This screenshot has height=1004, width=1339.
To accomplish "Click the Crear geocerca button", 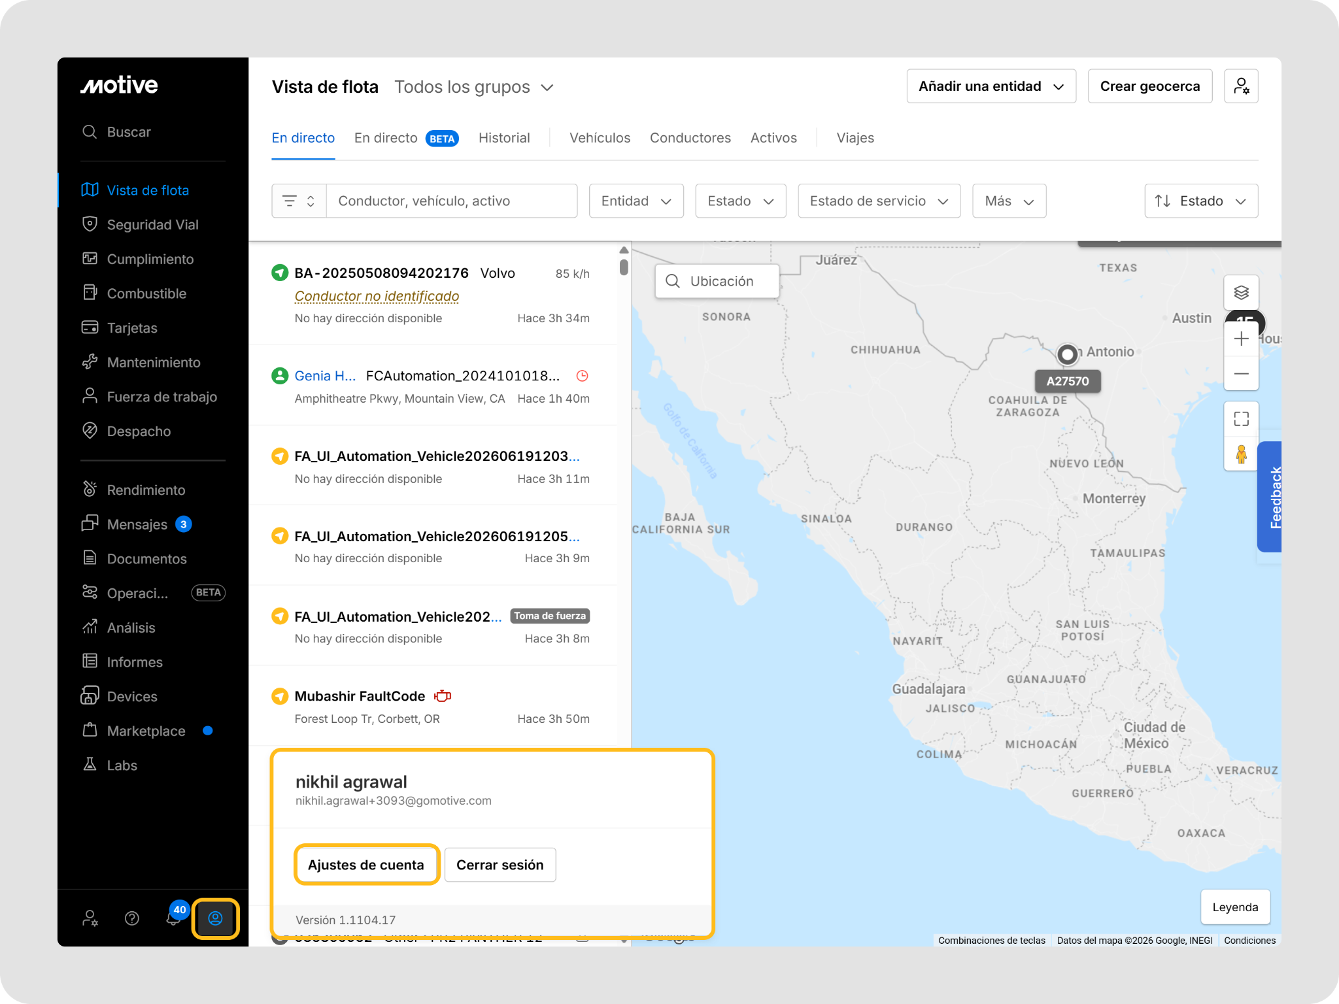I will pos(1150,86).
